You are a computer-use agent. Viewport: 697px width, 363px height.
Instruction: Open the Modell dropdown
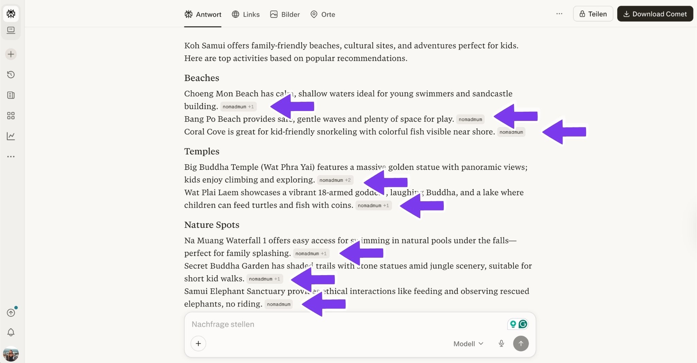(x=467, y=343)
